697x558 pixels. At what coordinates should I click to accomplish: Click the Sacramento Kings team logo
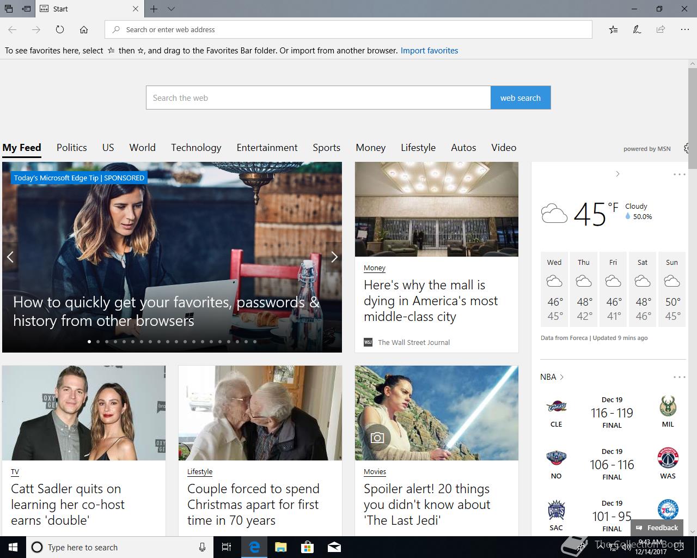pyautogui.click(x=556, y=511)
